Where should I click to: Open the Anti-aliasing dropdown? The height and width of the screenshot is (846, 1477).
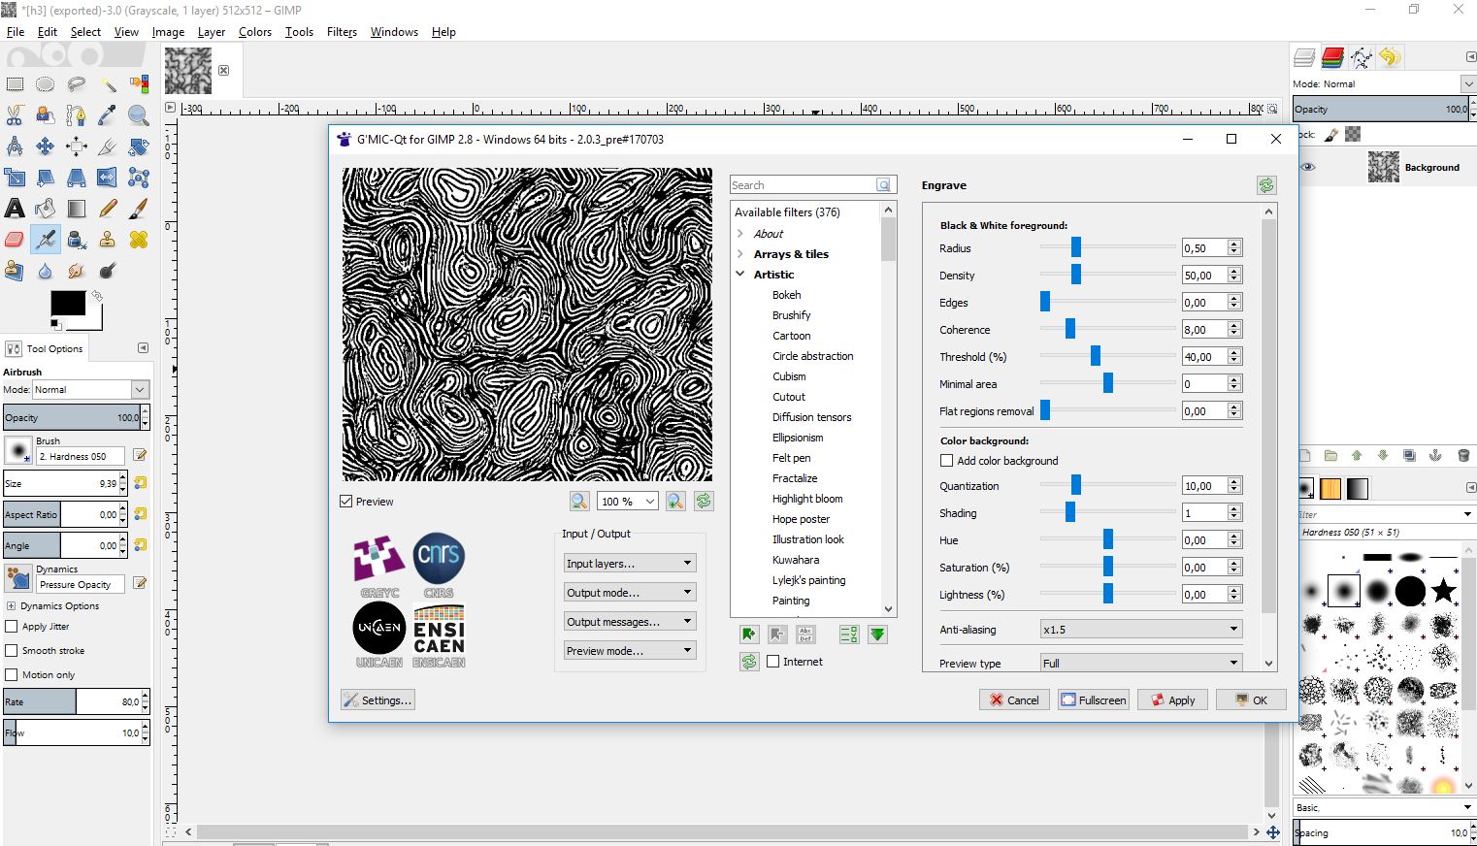1139,630
